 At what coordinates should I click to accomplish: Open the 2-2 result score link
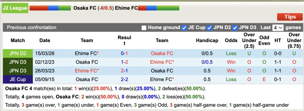[x=124, y=79]
